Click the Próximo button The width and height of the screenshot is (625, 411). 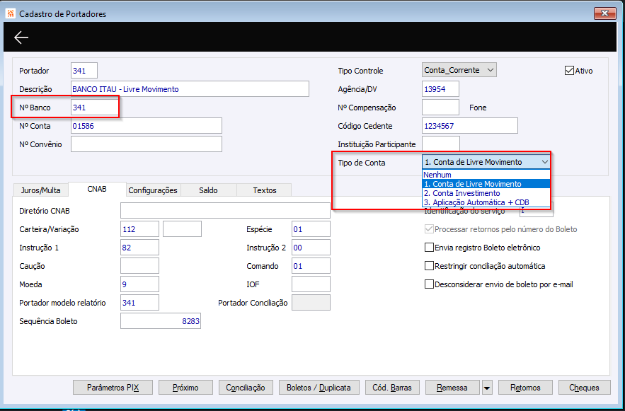(185, 388)
